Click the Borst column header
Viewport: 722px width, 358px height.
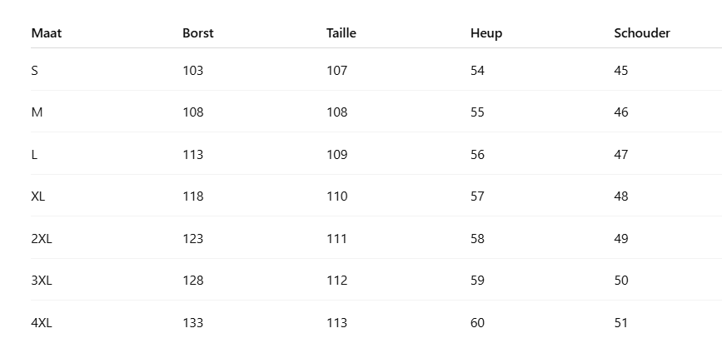tap(198, 33)
